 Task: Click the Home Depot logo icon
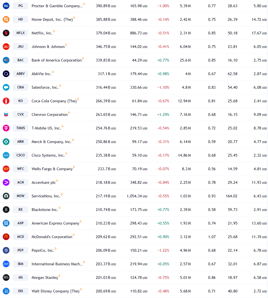[x=6, y=19]
